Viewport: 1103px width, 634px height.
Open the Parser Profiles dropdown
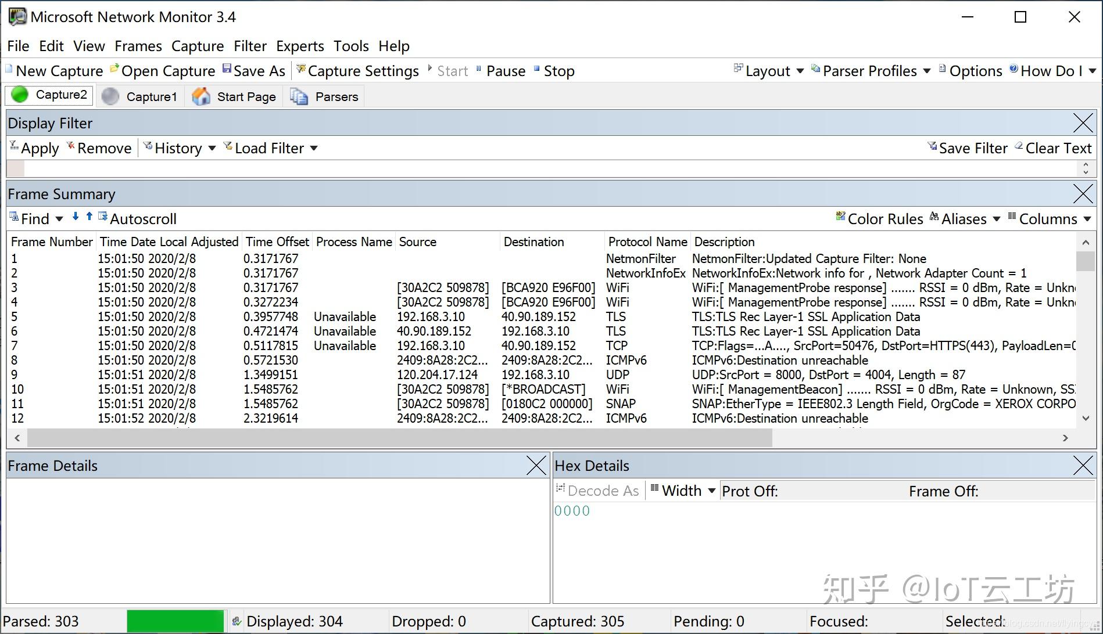pos(871,70)
